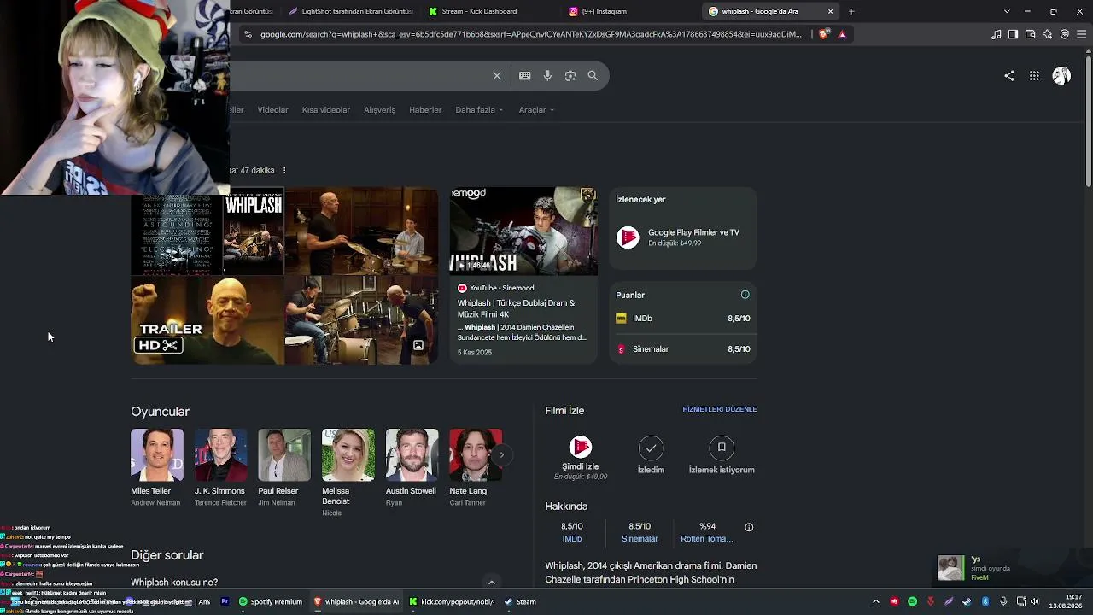
Task: Open the on-screen keyboard input tool
Action: [x=525, y=76]
